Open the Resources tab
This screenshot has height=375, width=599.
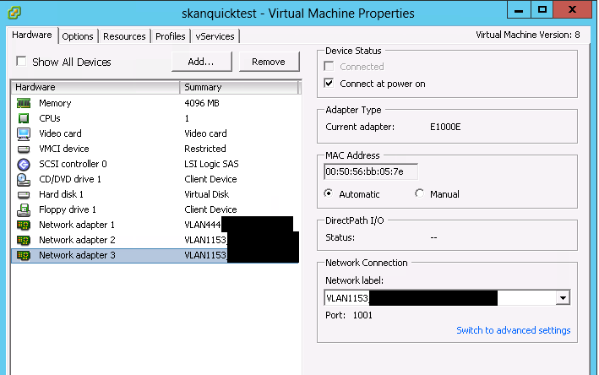tap(124, 36)
